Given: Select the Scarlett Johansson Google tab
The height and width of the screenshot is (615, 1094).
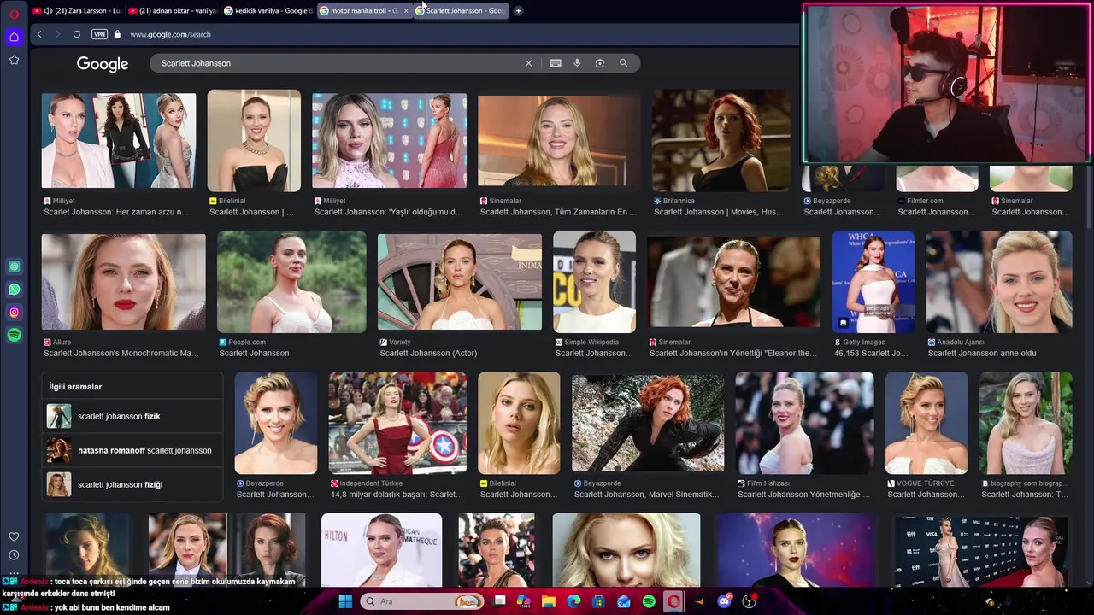Looking at the screenshot, I should [x=460, y=11].
